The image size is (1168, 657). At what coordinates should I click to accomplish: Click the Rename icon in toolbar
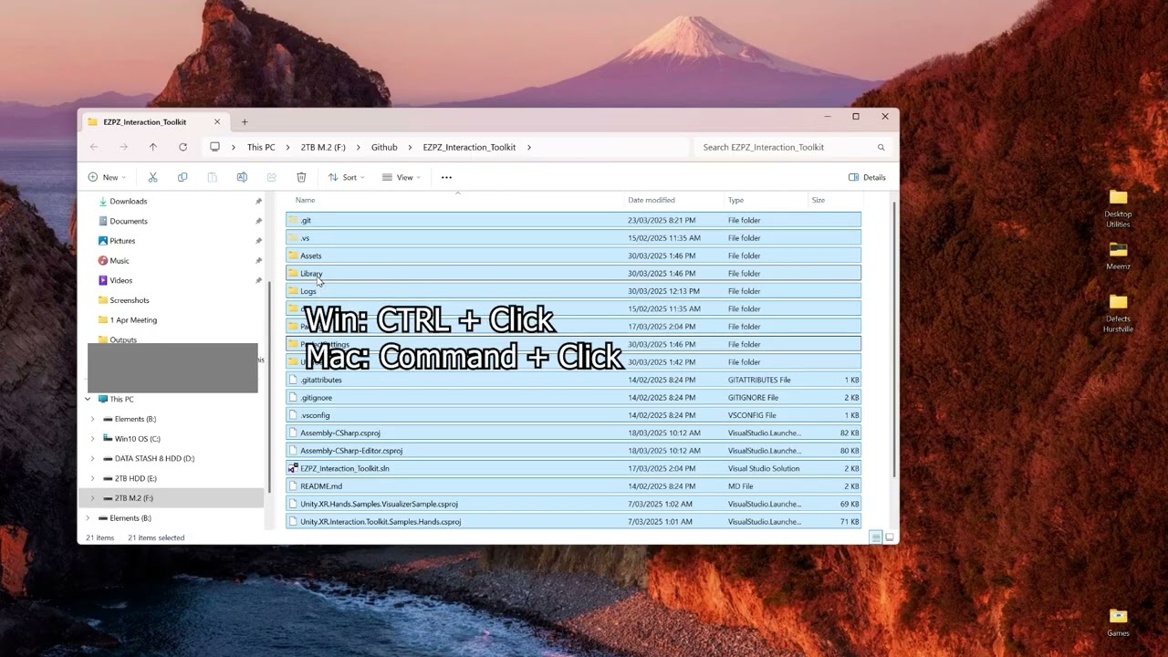coord(242,177)
